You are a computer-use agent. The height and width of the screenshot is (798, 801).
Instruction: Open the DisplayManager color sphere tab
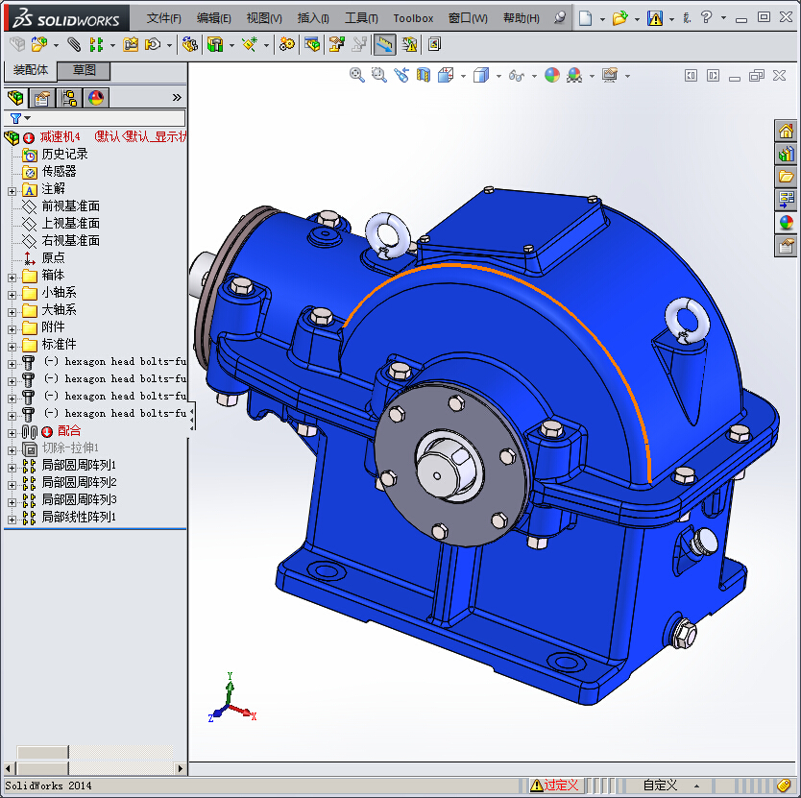pyautogui.click(x=95, y=98)
